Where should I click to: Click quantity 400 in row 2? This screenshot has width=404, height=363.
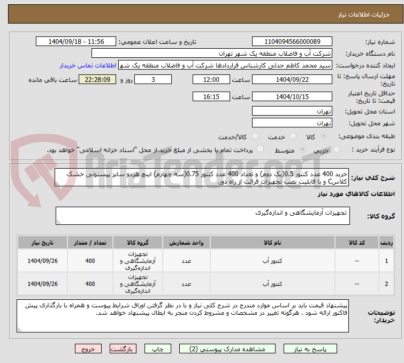[90, 284]
